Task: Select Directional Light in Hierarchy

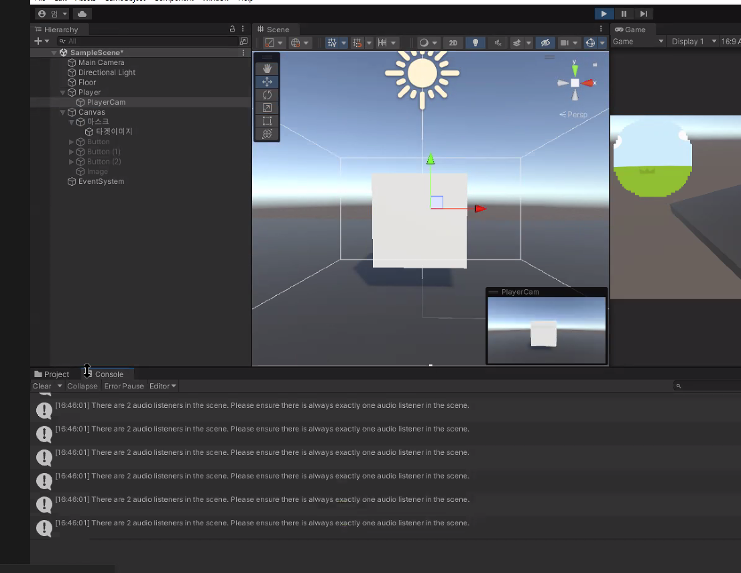Action: 107,72
